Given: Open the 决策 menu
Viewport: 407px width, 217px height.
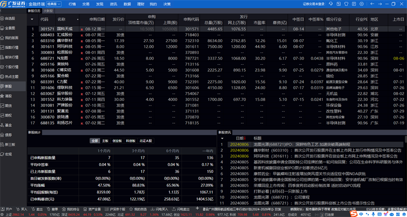Looking at the screenshot, I should point(167,4).
